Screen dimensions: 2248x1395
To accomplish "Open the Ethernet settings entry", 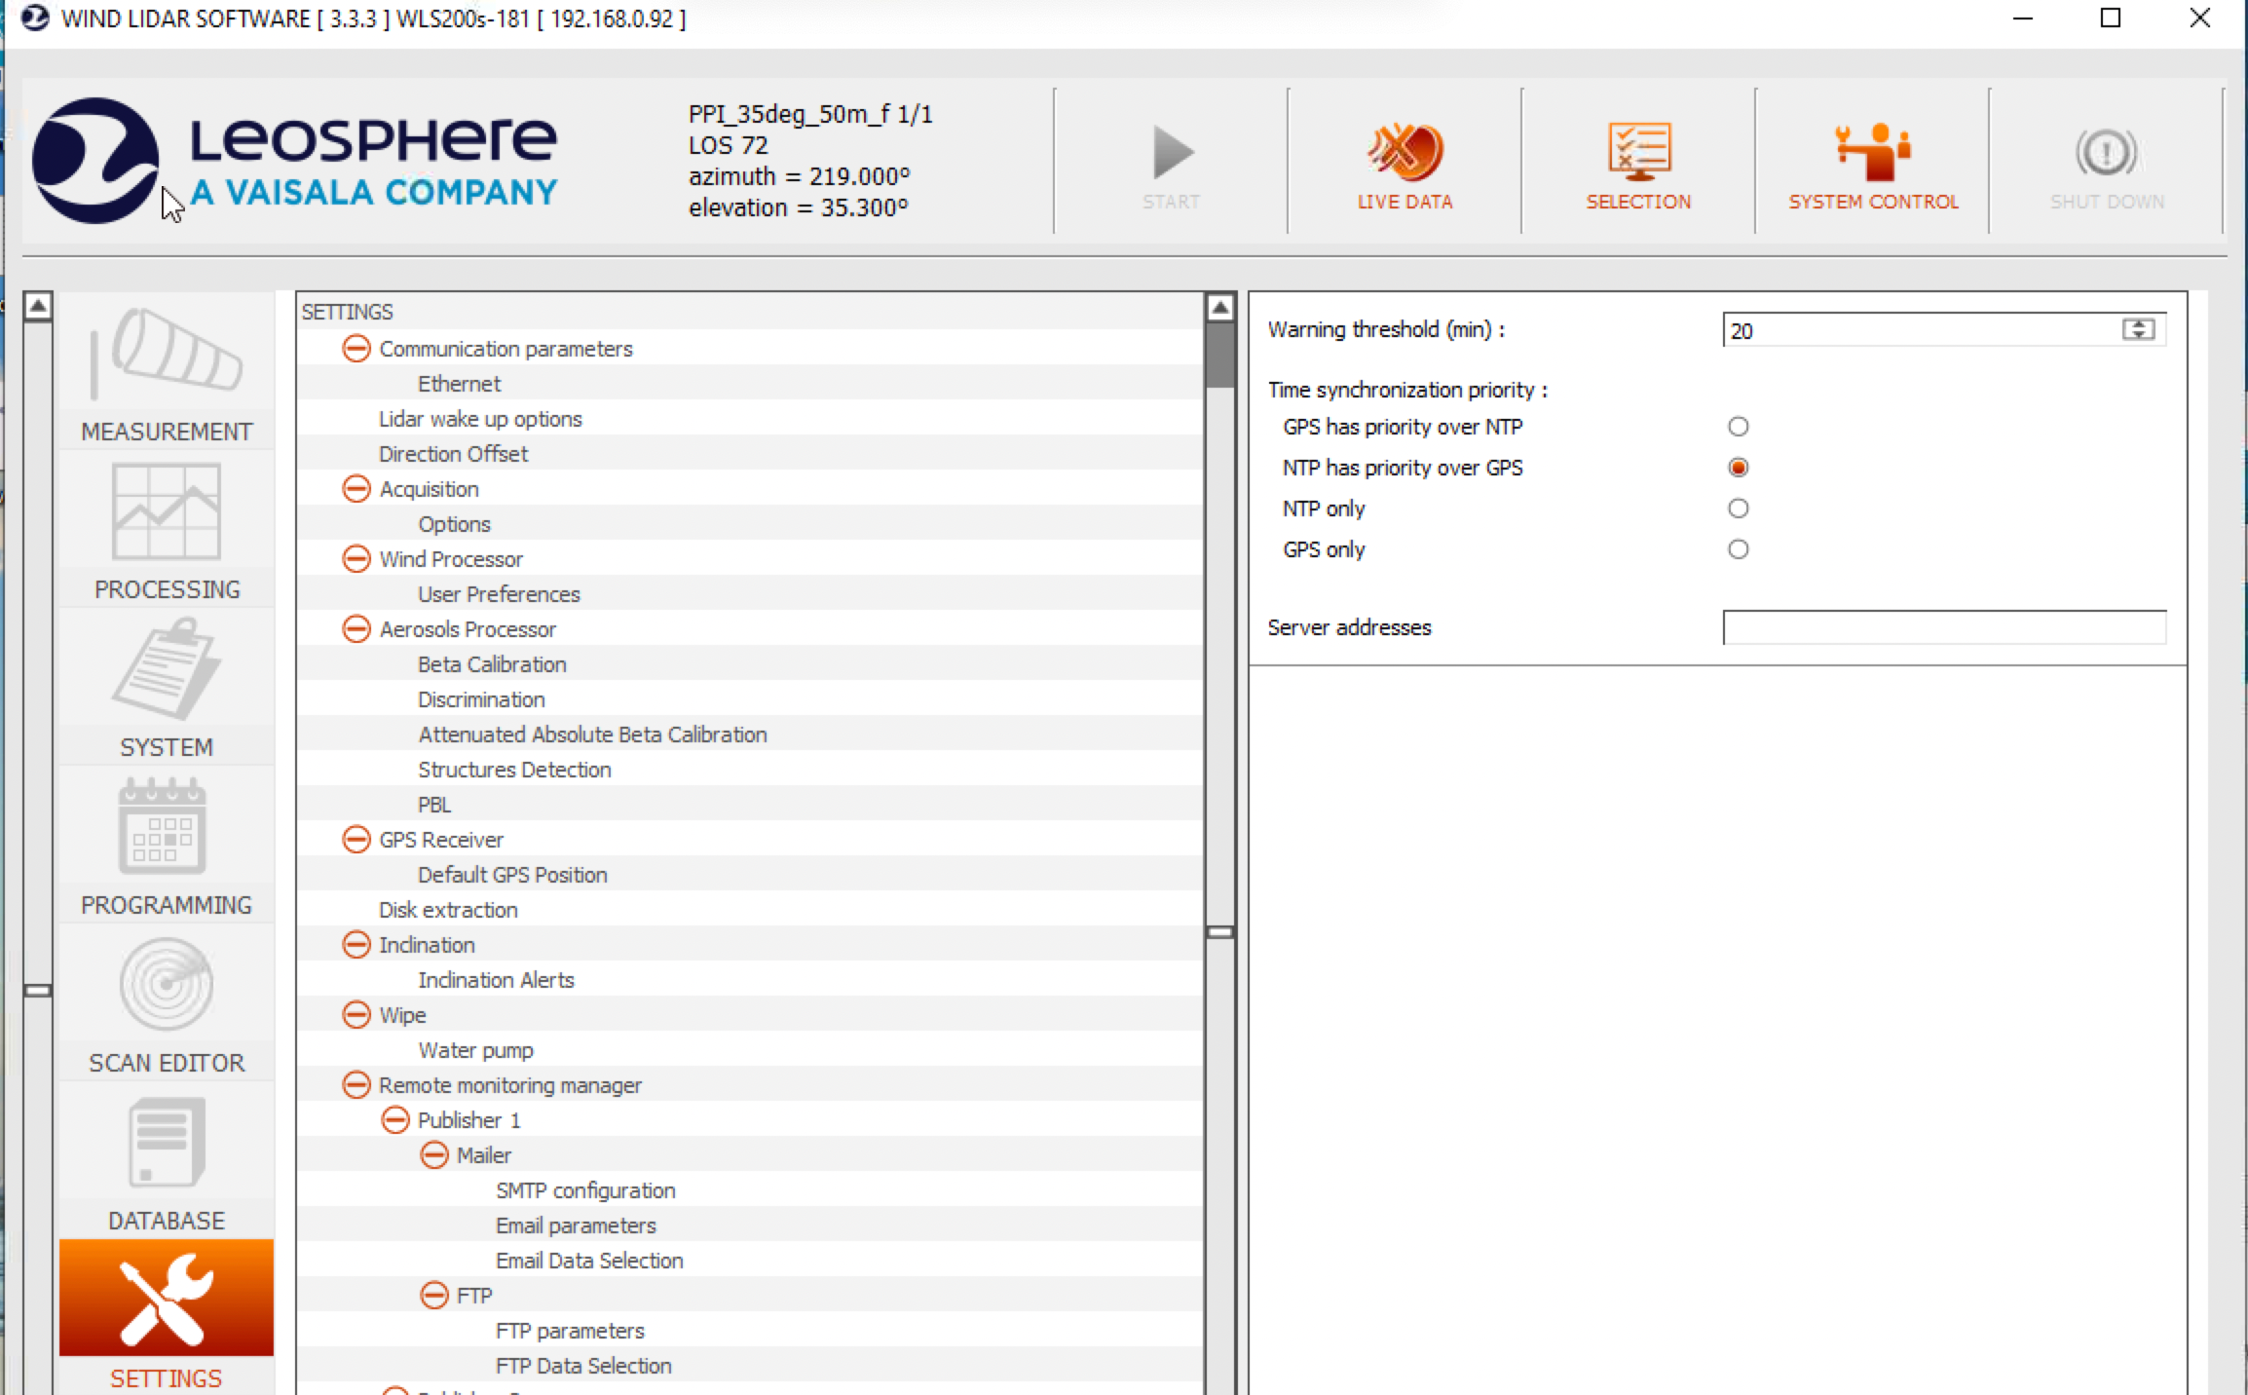I will pyautogui.click(x=459, y=384).
